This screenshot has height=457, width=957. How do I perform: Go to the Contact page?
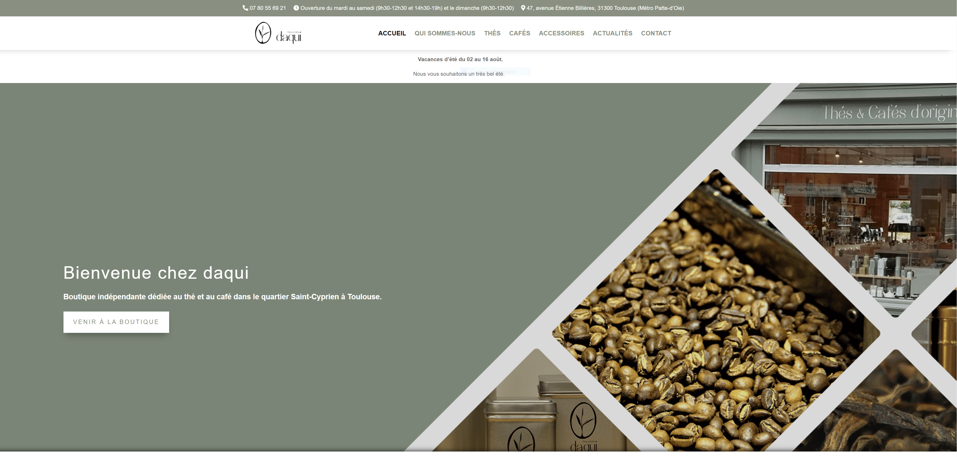[x=656, y=33]
